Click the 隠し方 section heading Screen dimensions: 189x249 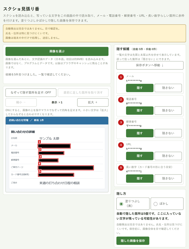(121, 194)
